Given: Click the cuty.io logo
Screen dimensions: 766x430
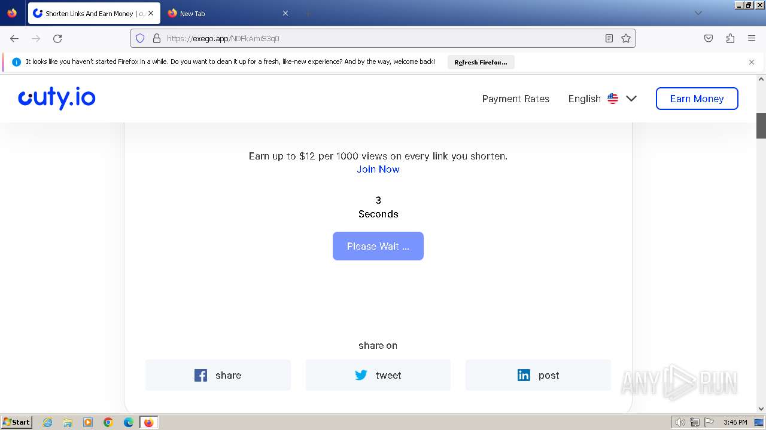Looking at the screenshot, I should (57, 99).
